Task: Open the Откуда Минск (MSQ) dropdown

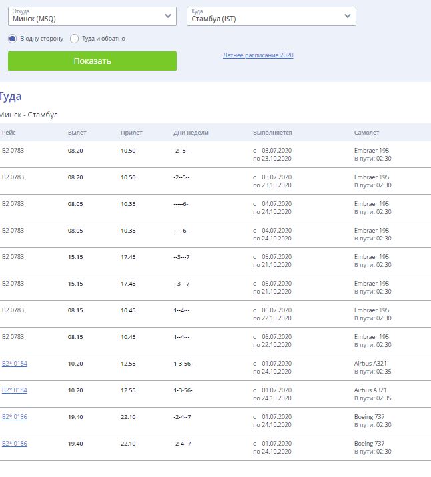Action: click(x=92, y=16)
